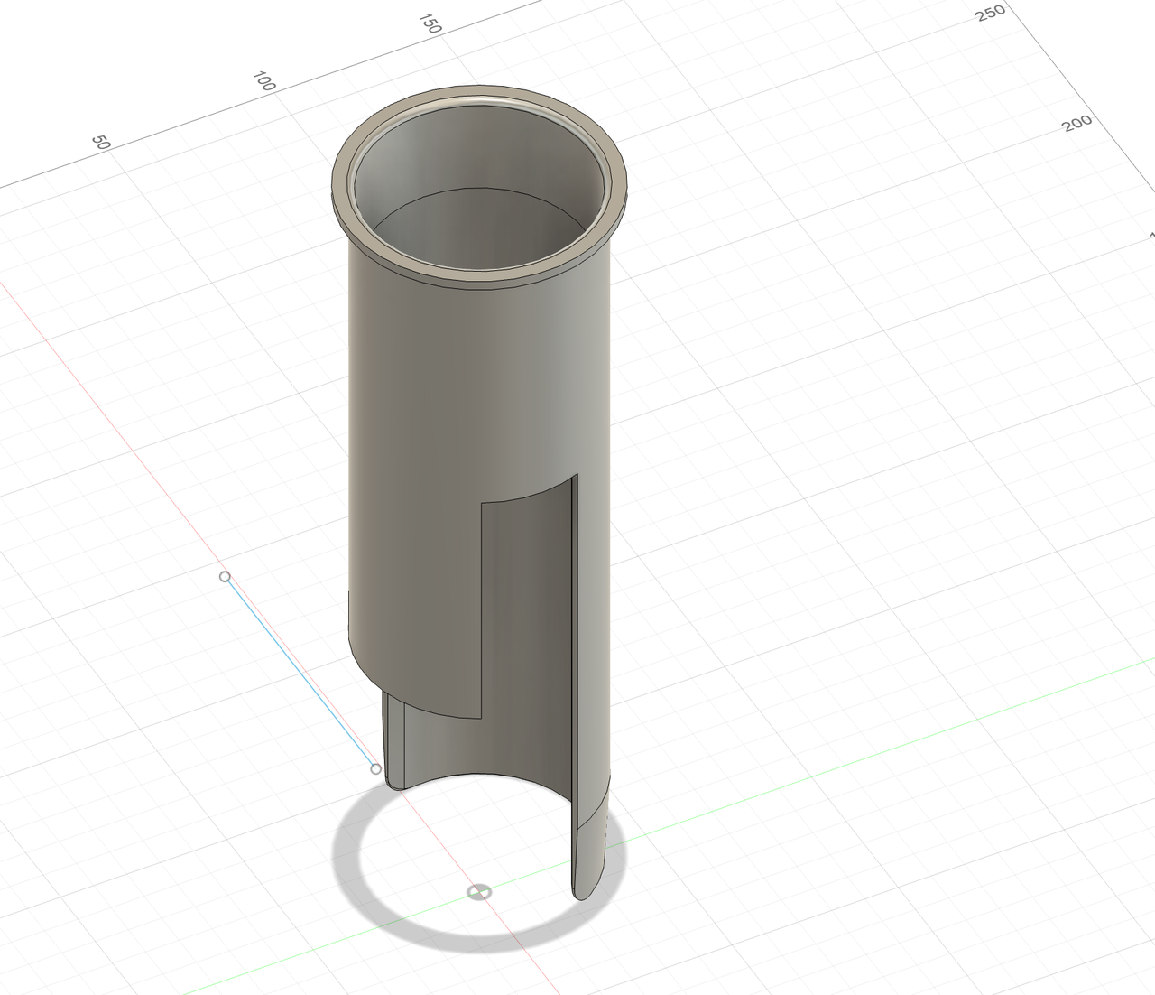Viewport: 1155px width, 995px height.
Task: Select the upper endpoint of the blue sketch line
Action: [x=225, y=576]
